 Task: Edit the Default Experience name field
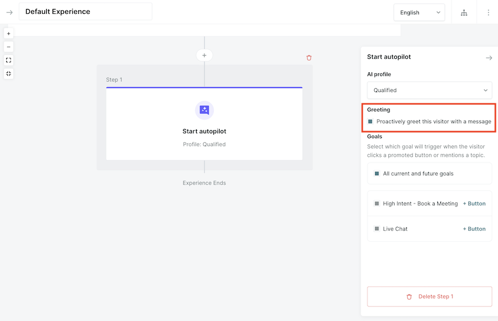pyautogui.click(x=85, y=12)
